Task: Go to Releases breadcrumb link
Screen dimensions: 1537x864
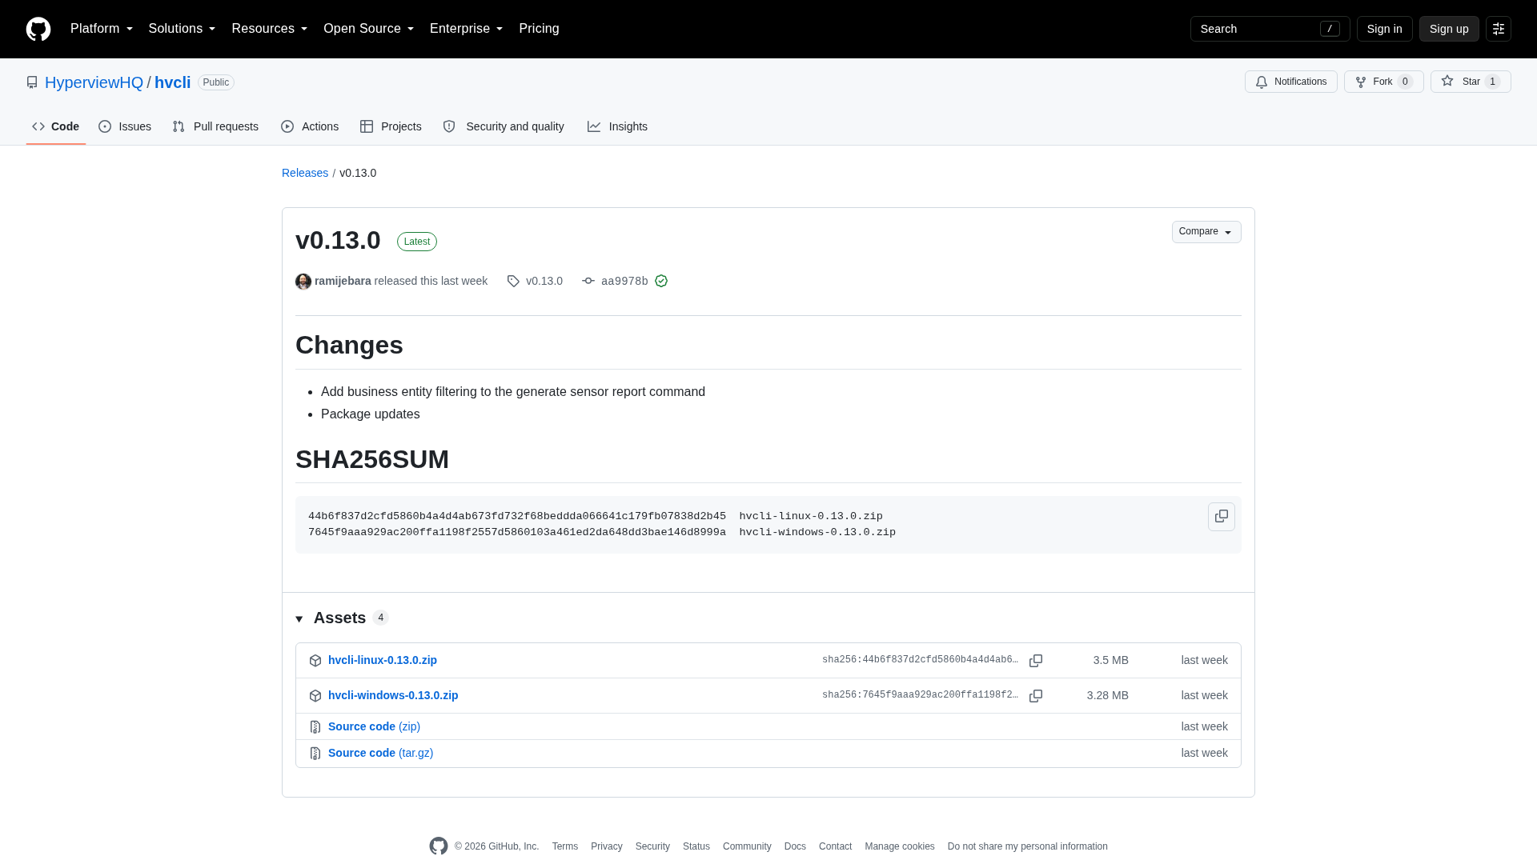Action: pyautogui.click(x=305, y=173)
